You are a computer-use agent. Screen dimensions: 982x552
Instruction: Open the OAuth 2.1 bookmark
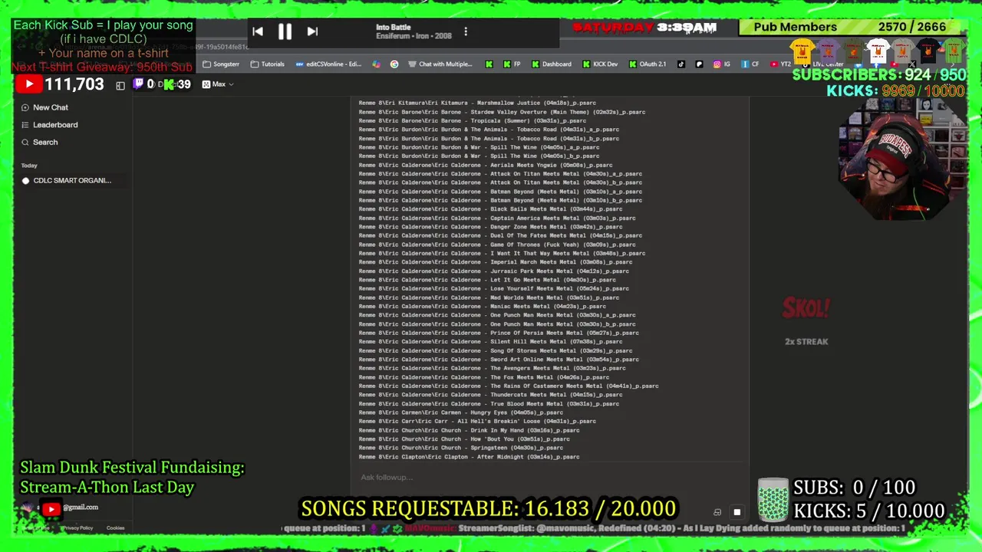coord(647,64)
